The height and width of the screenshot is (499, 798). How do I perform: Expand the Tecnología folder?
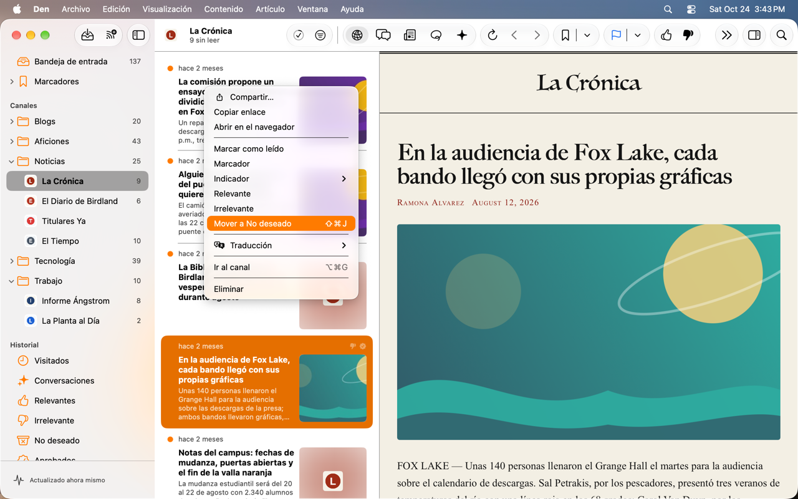pos(12,261)
